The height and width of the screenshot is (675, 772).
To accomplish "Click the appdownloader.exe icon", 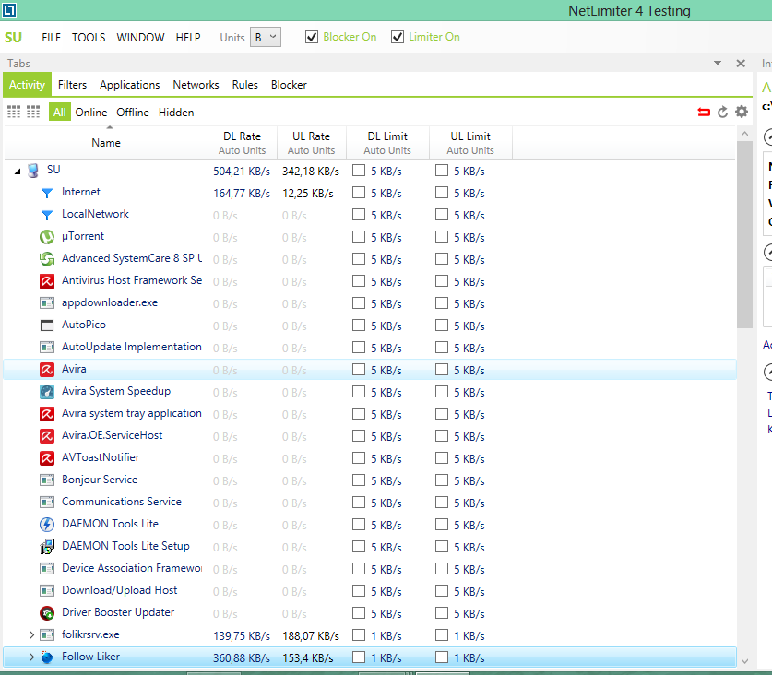I will tap(47, 303).
